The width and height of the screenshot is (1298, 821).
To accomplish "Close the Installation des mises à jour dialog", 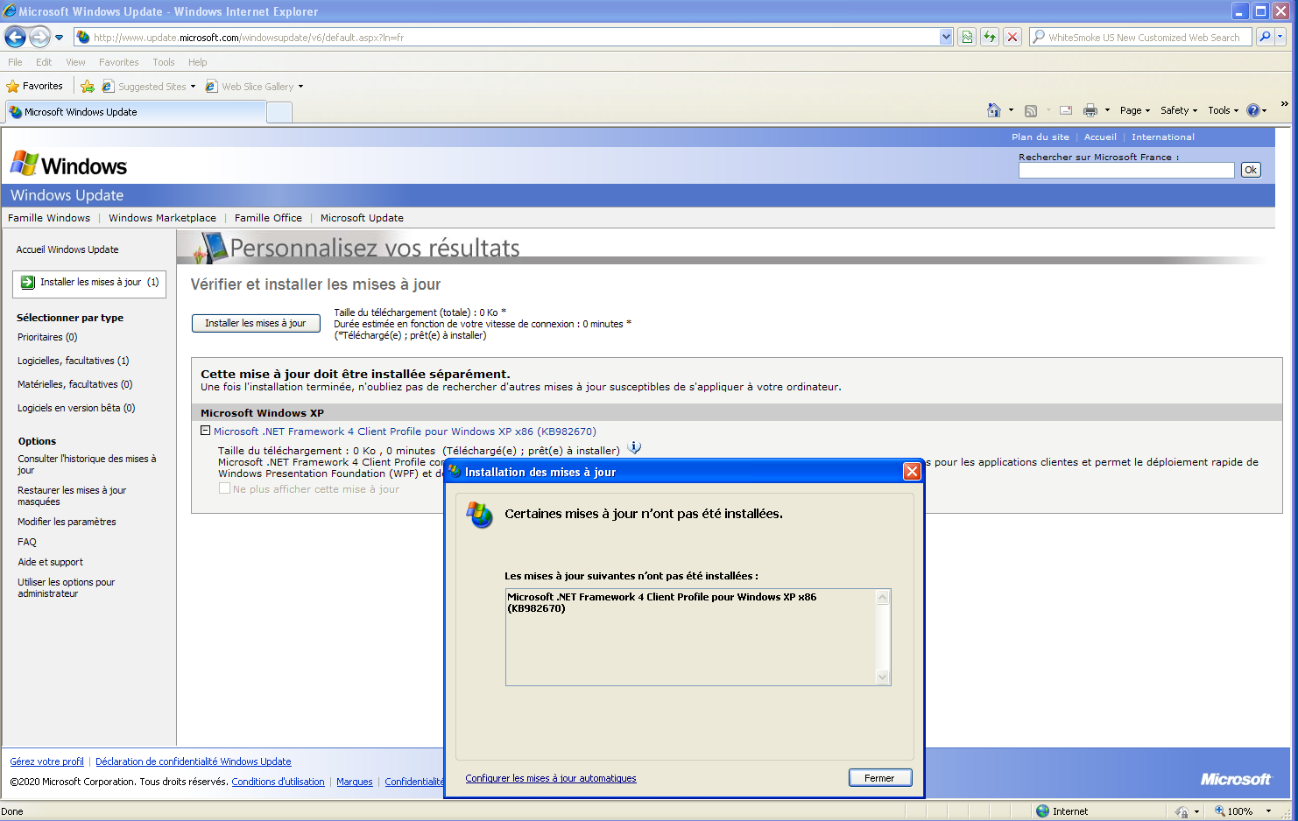I will (x=912, y=472).
